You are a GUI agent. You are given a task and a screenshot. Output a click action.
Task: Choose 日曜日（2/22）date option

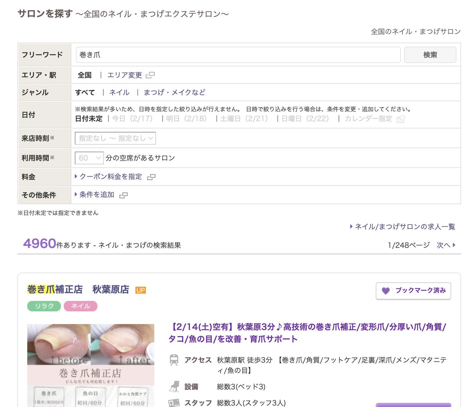coord(305,119)
